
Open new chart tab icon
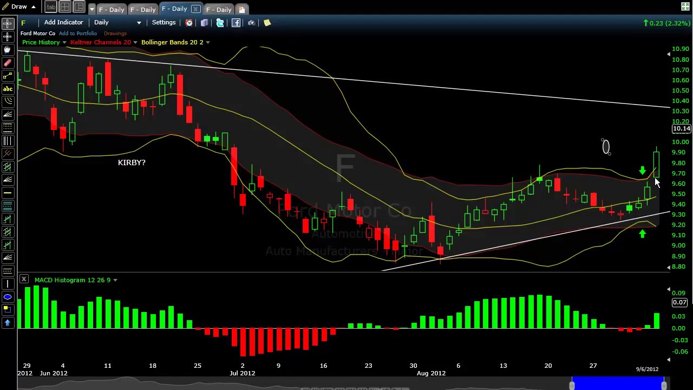pyautogui.click(x=241, y=9)
